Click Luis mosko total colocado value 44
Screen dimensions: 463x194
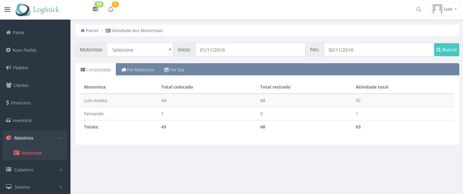pyautogui.click(x=164, y=100)
